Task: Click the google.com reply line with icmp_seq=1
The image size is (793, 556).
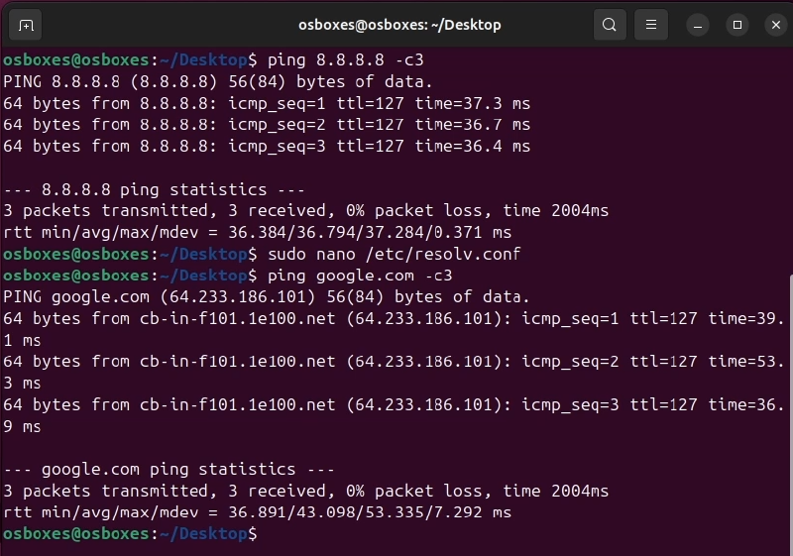Action: [x=395, y=330]
